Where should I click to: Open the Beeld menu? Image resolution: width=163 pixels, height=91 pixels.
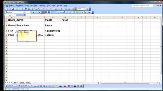26,6
